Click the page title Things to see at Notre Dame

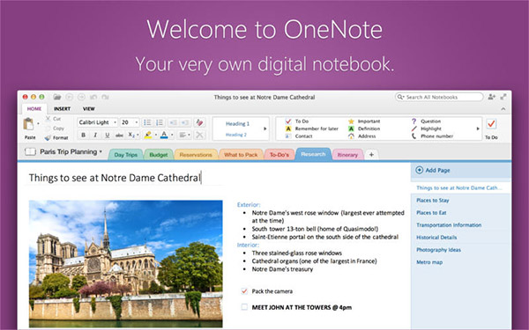point(115,178)
